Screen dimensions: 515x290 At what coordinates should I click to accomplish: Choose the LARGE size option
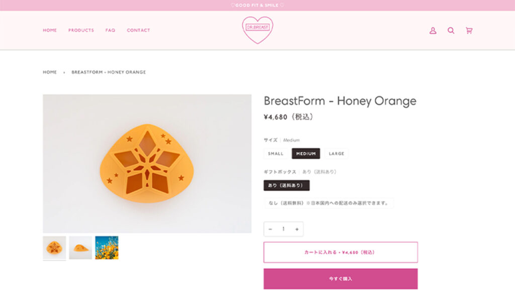(336, 154)
